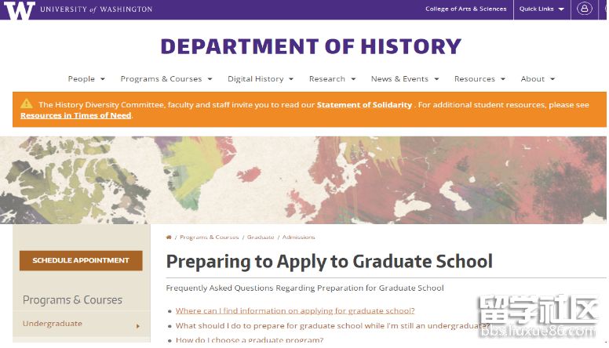The image size is (609, 348).
Task: Go to Department of History title
Action: (311, 46)
